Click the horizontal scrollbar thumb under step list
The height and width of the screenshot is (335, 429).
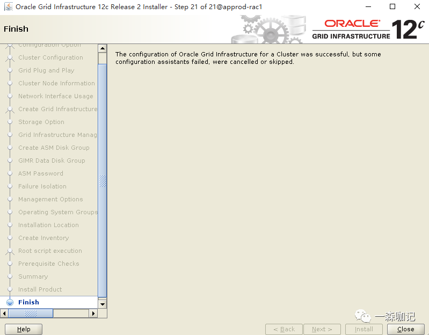click(x=31, y=314)
